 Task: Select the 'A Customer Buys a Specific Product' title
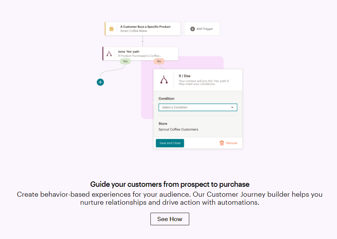coord(145,27)
